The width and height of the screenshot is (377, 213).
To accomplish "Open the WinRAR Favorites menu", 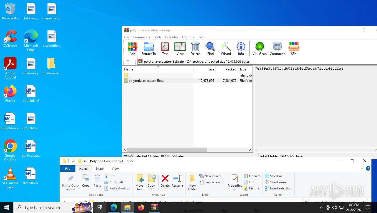I will (172, 37).
